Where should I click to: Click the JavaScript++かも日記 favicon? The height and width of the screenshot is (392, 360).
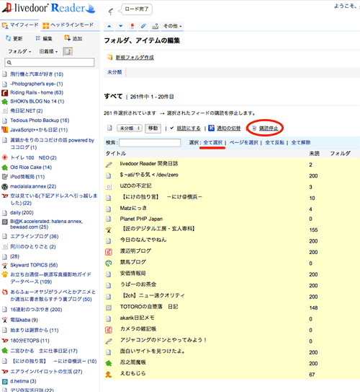click(x=5, y=129)
